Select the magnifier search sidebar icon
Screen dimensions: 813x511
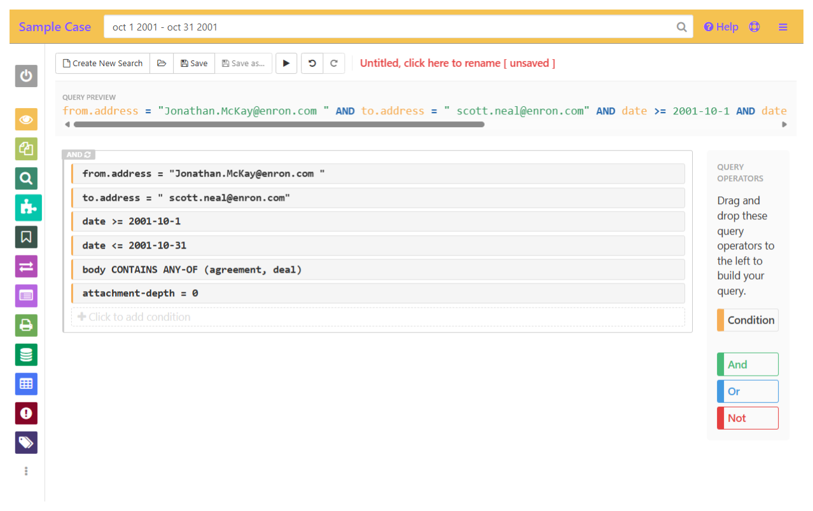[26, 179]
